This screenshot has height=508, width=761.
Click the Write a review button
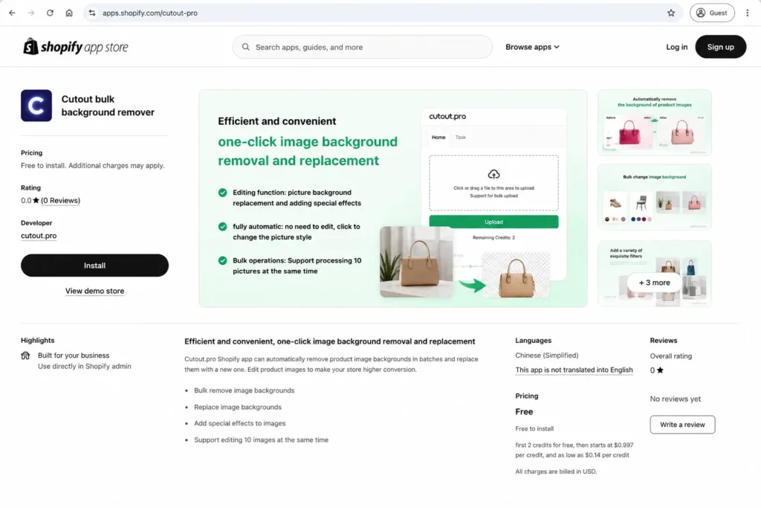tap(682, 425)
